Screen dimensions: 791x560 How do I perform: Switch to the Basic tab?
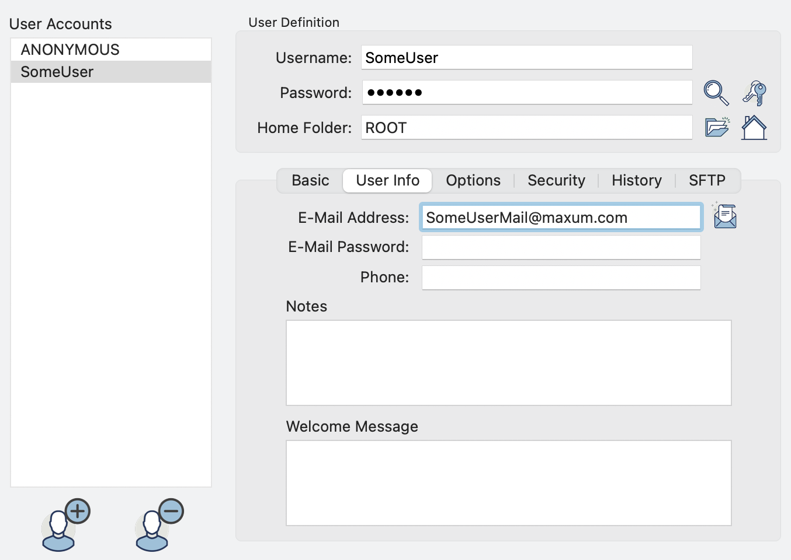[x=310, y=181]
